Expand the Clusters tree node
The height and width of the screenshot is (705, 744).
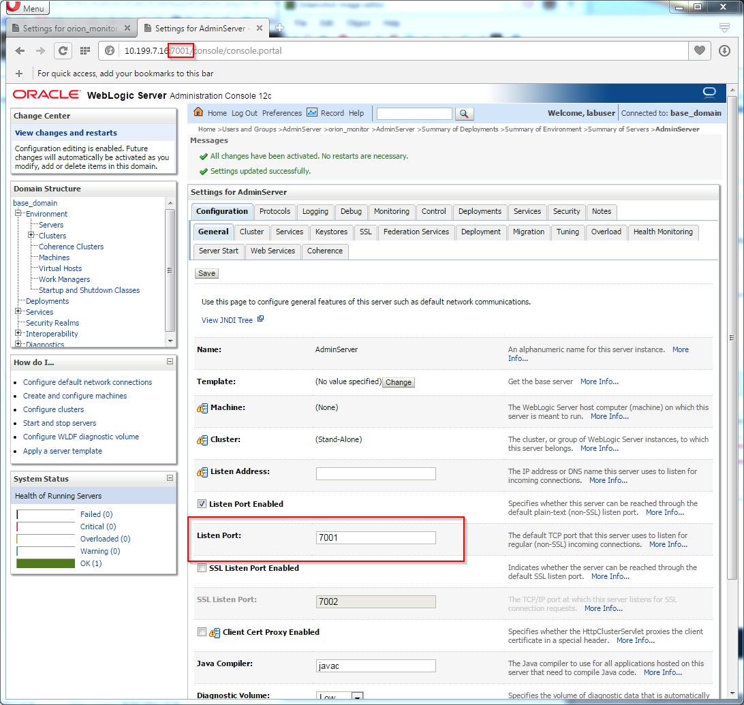point(31,235)
